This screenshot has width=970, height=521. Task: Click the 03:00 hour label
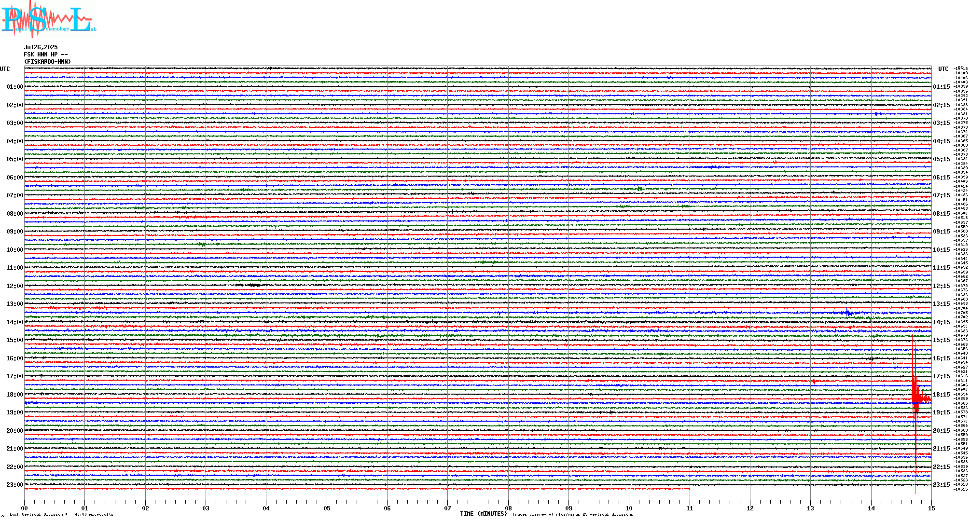pyautogui.click(x=15, y=123)
